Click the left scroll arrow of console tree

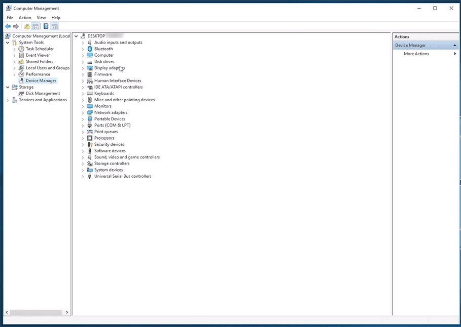point(7,312)
